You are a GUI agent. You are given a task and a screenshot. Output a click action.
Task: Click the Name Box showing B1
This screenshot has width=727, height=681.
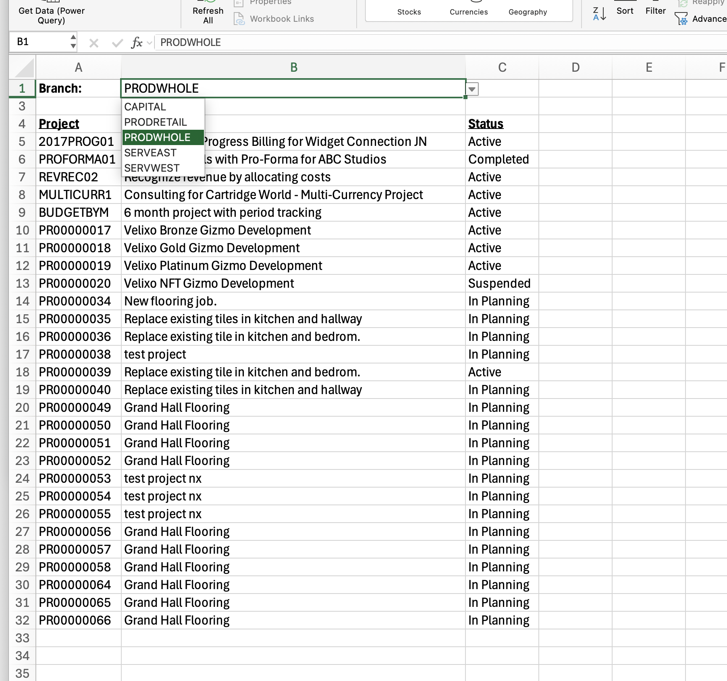click(x=39, y=42)
